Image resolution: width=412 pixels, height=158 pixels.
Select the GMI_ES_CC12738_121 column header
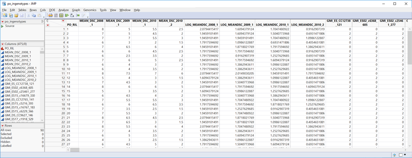point(339,23)
